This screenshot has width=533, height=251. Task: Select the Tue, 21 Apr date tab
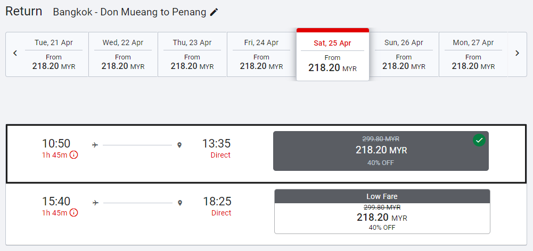54,55
